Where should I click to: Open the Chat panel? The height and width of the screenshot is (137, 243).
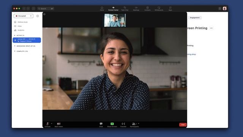pyautogui.click(x=101, y=124)
